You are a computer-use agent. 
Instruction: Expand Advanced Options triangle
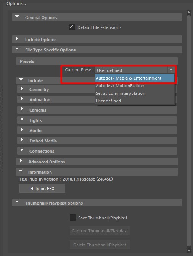(21, 161)
